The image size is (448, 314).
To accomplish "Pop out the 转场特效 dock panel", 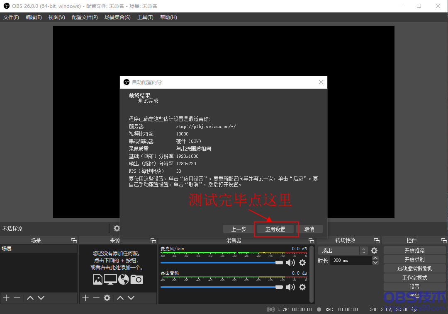I will tap(377, 240).
